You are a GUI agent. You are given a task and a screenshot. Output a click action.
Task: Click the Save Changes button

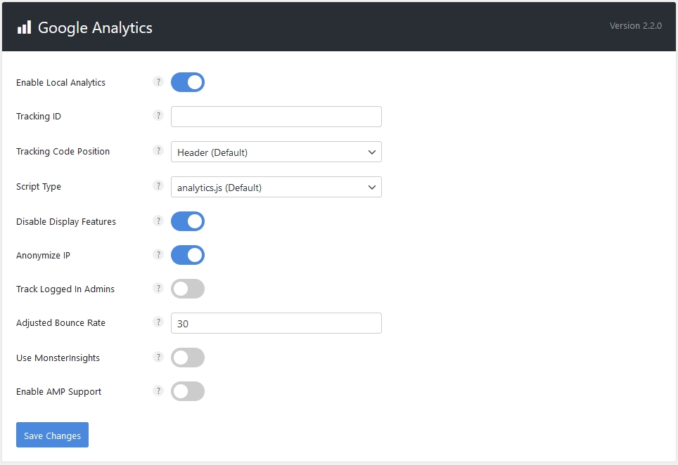pyautogui.click(x=52, y=435)
